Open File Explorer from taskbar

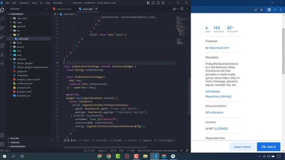pos(145,156)
